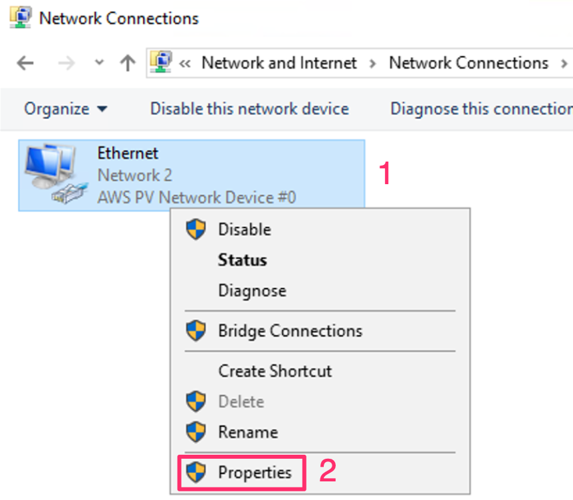Go back with the Back arrow
Screen dimensions: 573x500
click(25, 63)
